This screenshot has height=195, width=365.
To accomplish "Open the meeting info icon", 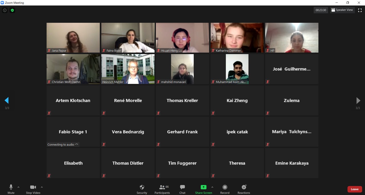I will tap(5, 10).
